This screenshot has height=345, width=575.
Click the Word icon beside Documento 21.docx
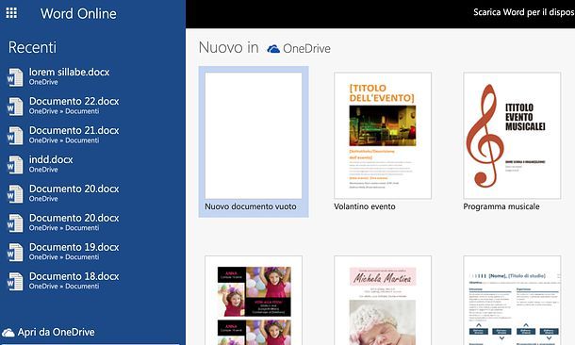pos(15,136)
